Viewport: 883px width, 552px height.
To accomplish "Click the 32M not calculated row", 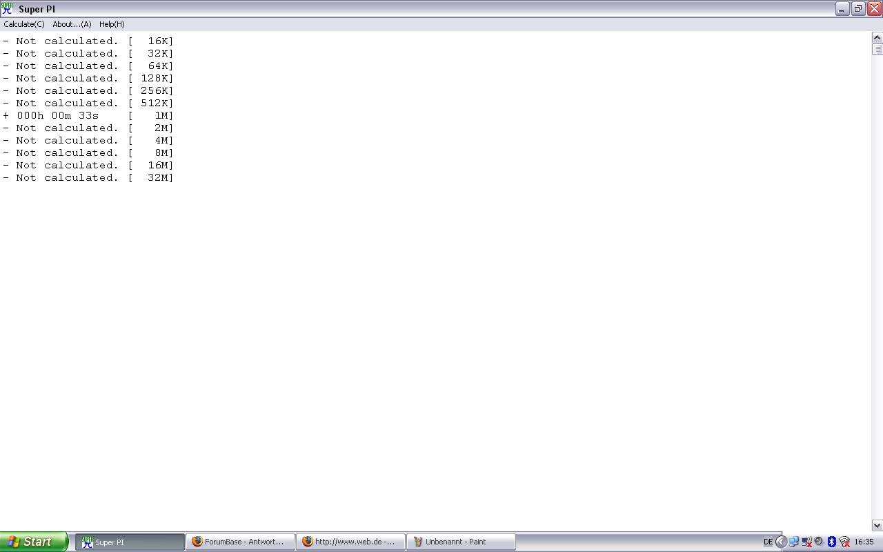I will pos(88,177).
